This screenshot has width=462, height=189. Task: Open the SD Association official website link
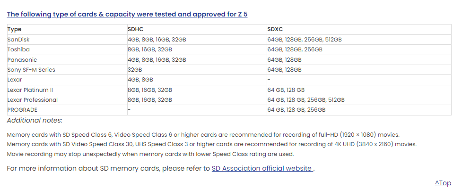point(262,168)
